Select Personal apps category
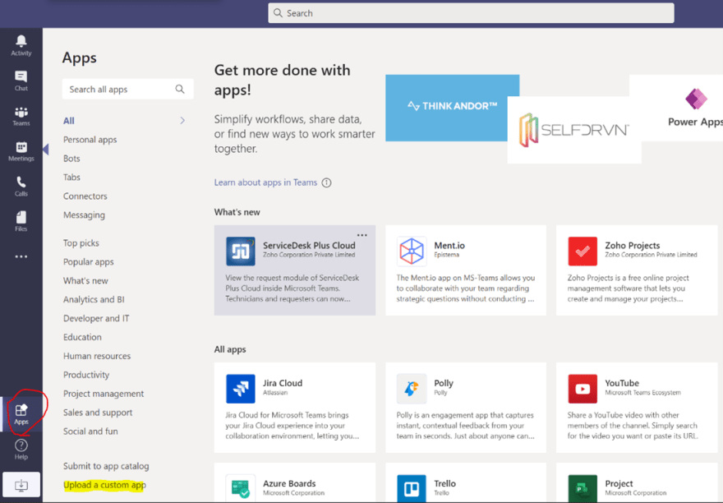Viewport: 723px width, 503px height. pos(90,140)
